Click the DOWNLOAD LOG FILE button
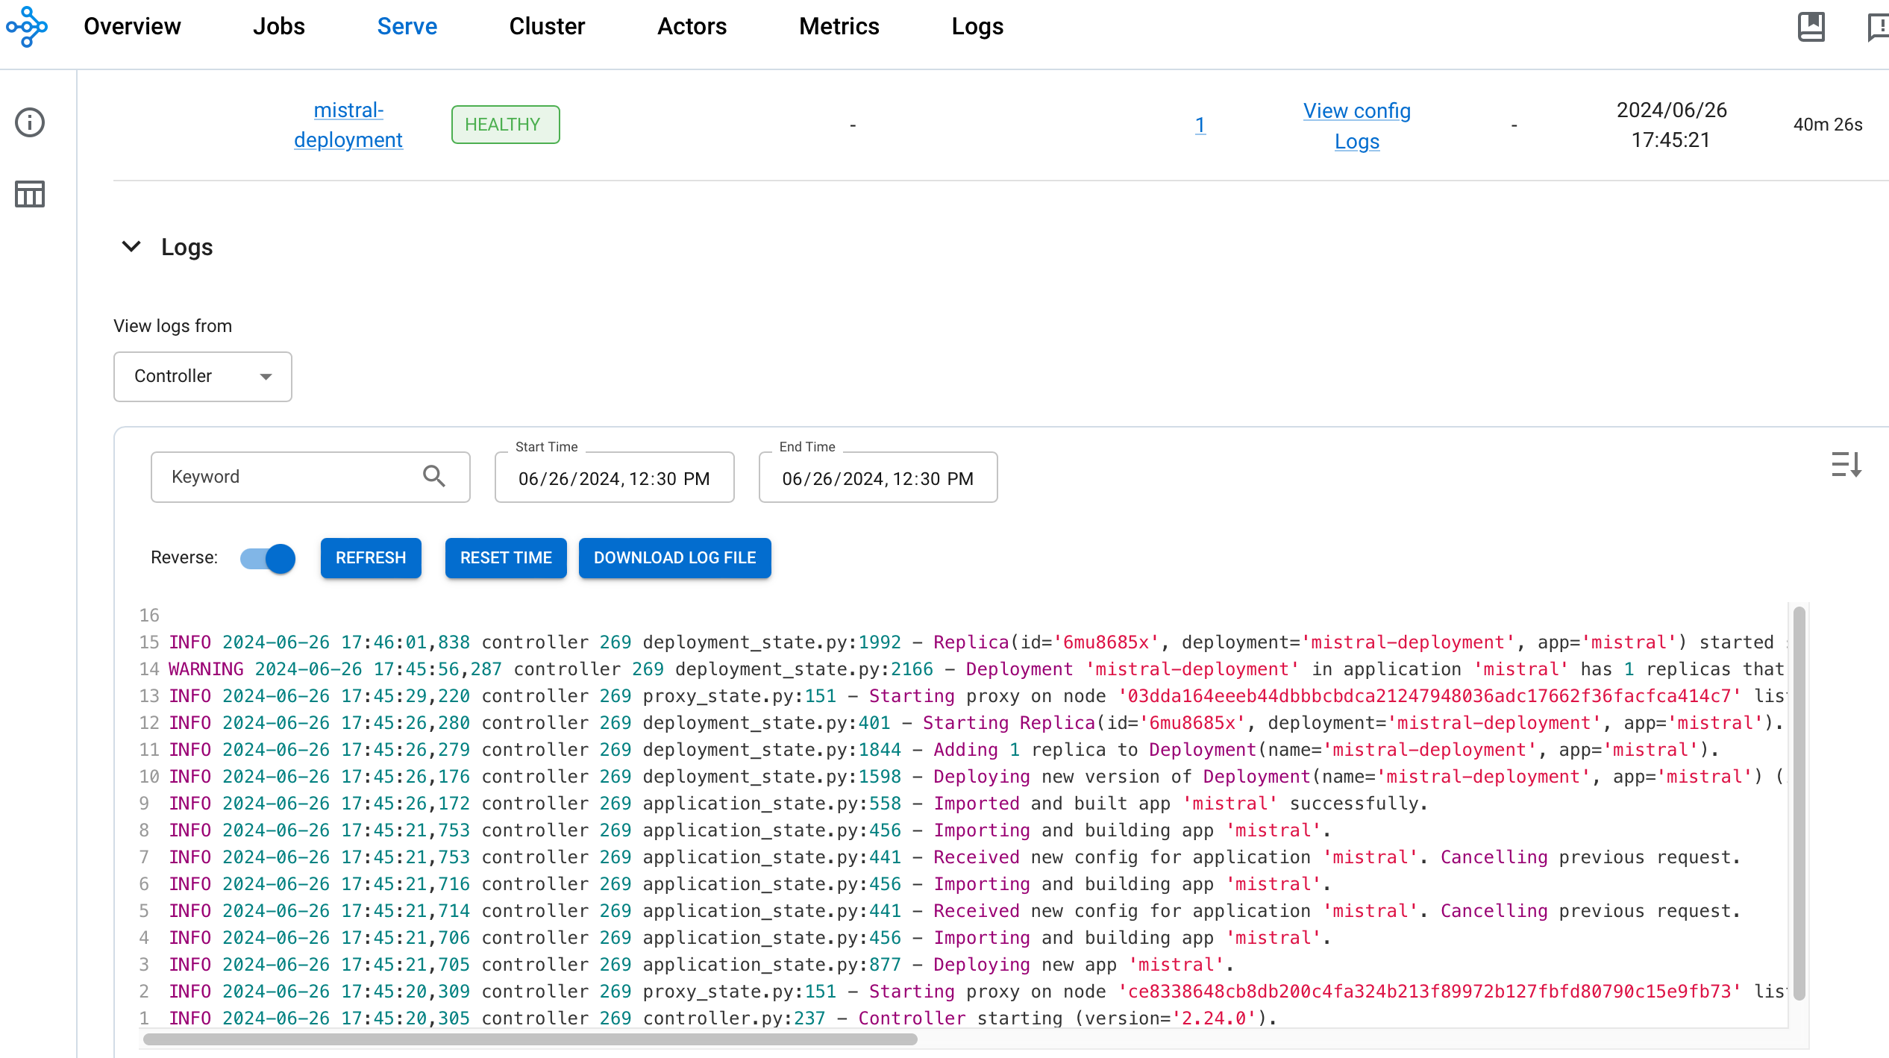The height and width of the screenshot is (1058, 1889). [676, 558]
